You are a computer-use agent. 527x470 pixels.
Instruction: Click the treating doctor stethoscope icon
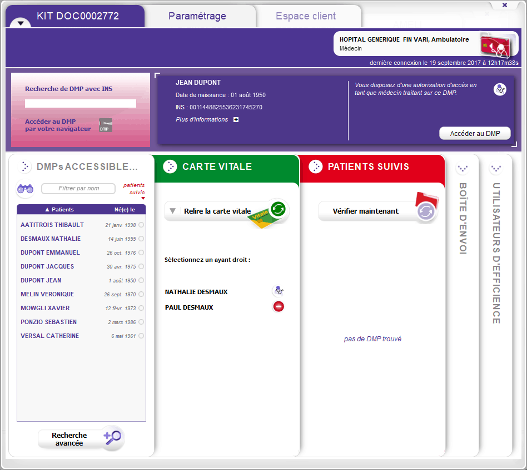coord(500,89)
